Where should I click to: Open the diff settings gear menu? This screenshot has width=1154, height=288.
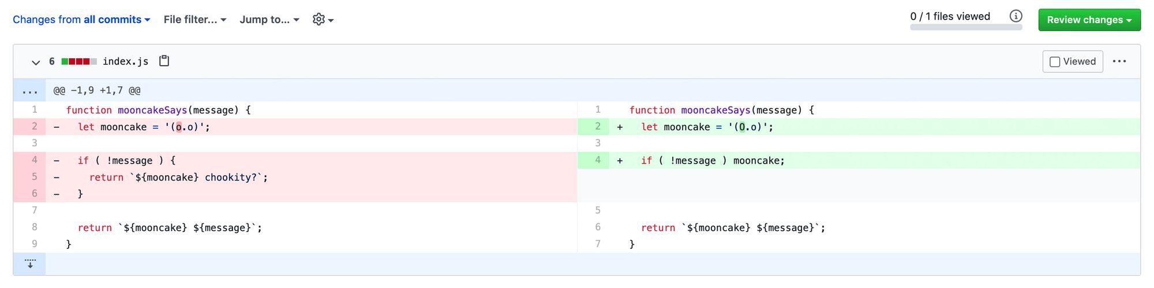click(x=323, y=20)
